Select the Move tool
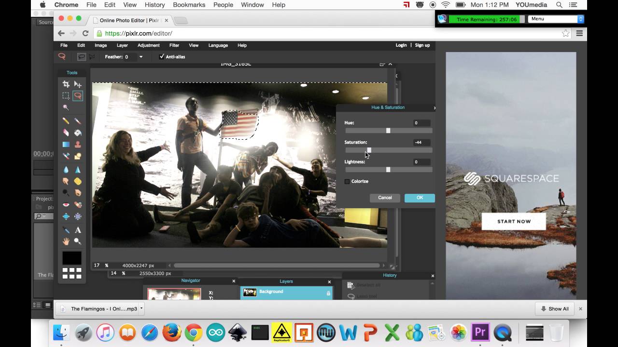618x347 pixels. pyautogui.click(x=78, y=84)
